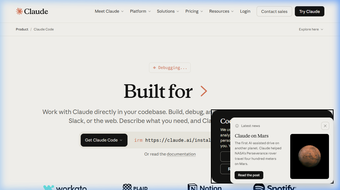The width and height of the screenshot is (340, 190).
Task: Click the Debugging status badge icon
Action: [154, 68]
